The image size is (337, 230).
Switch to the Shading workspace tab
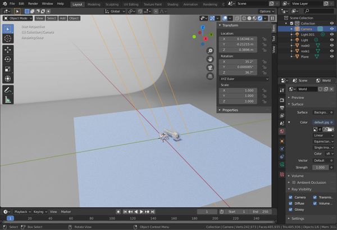click(x=172, y=4)
